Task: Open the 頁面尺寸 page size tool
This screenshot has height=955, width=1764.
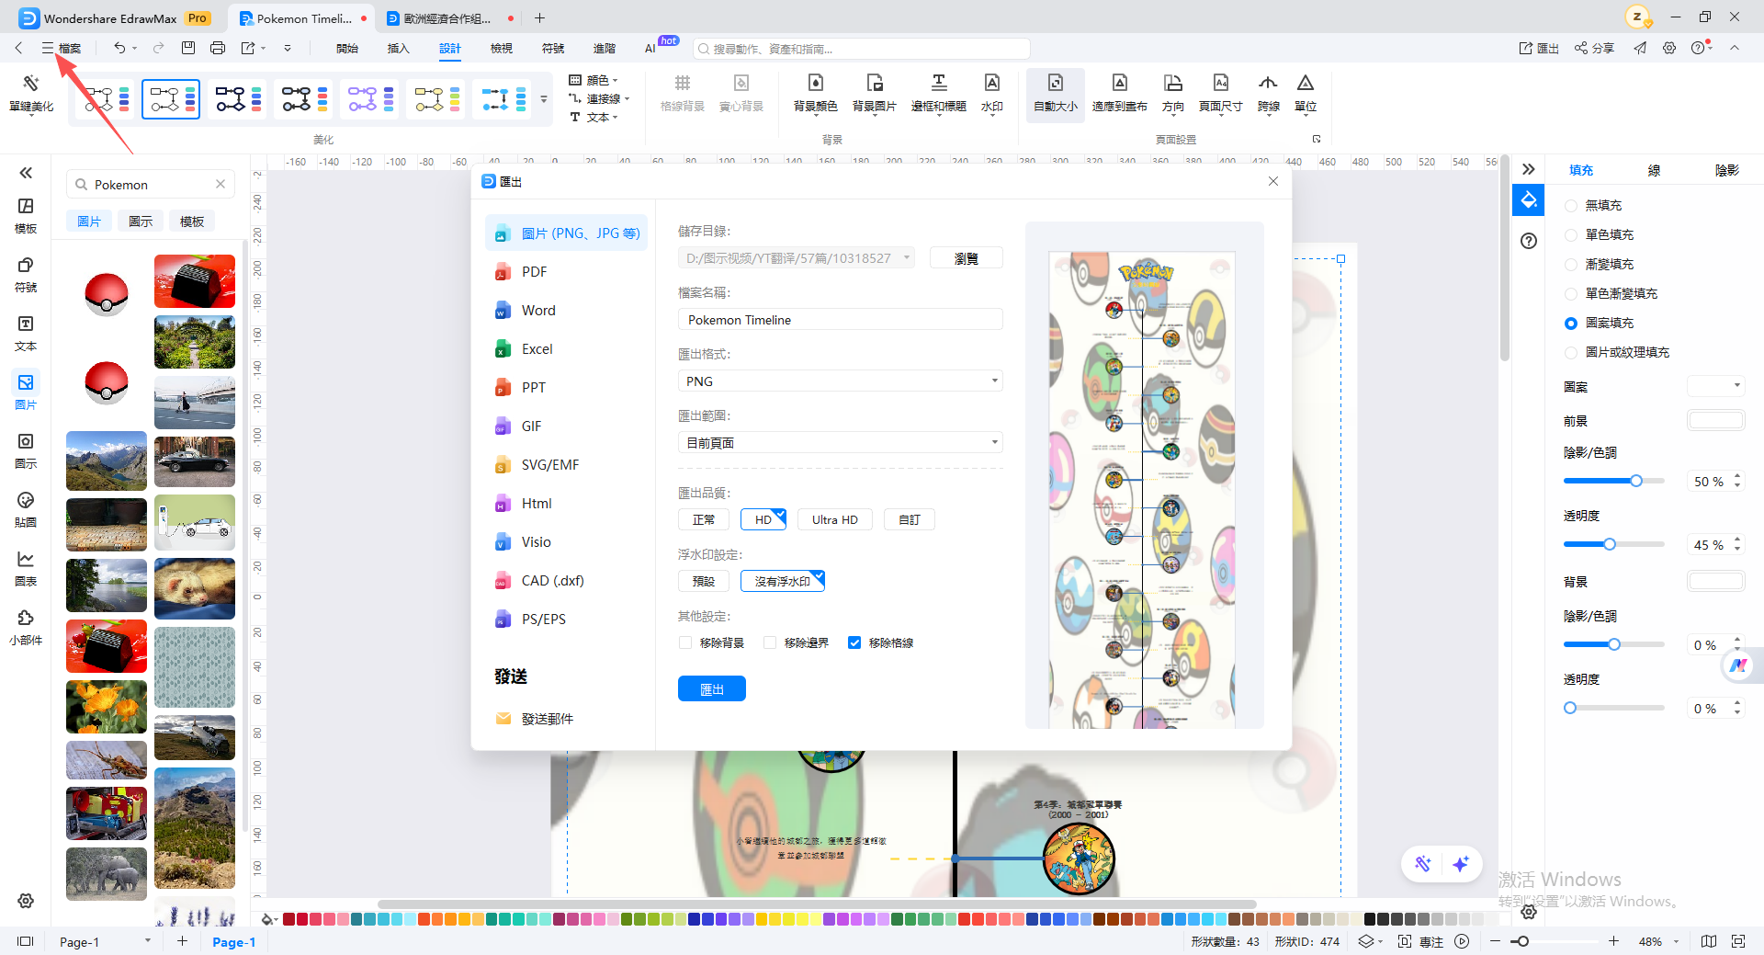Action: coord(1221,94)
